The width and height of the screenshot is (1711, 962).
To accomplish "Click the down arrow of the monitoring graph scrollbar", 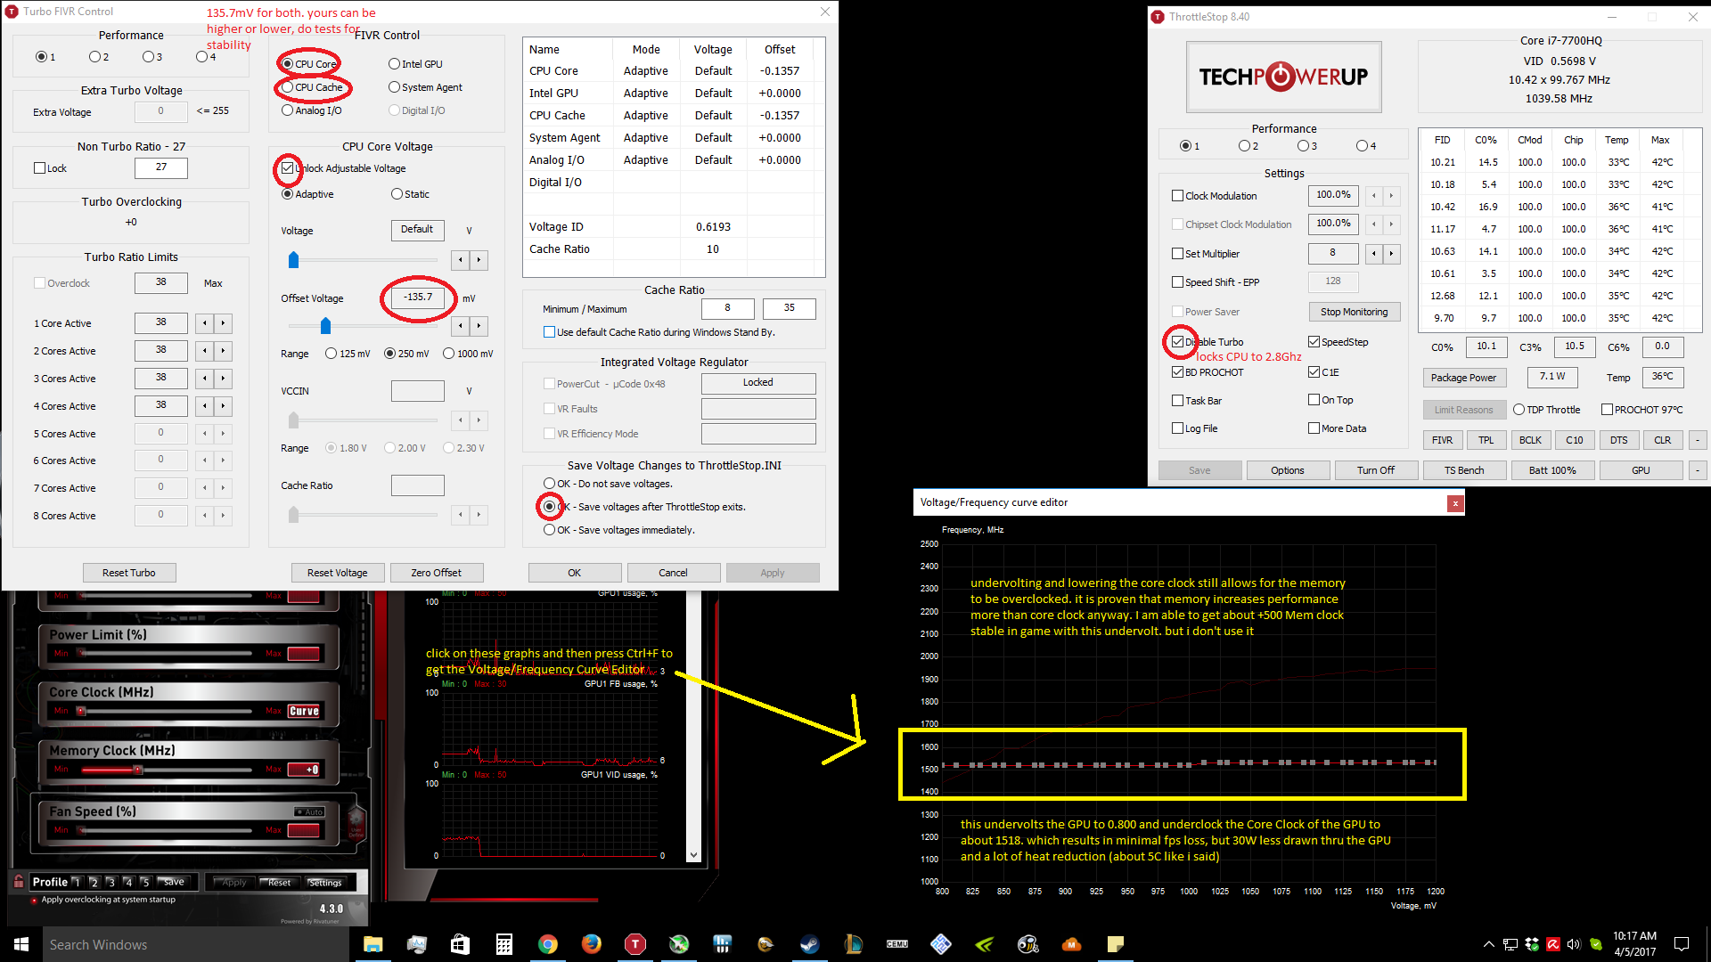I will click(x=693, y=855).
